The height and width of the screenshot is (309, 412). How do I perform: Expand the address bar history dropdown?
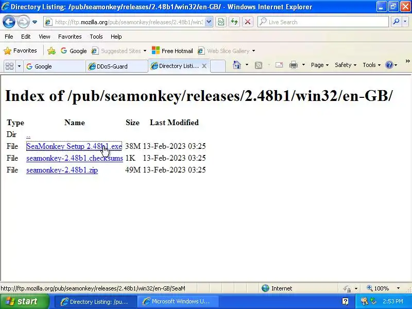[x=209, y=22]
